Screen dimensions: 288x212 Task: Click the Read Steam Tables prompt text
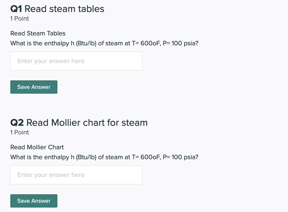pos(38,33)
